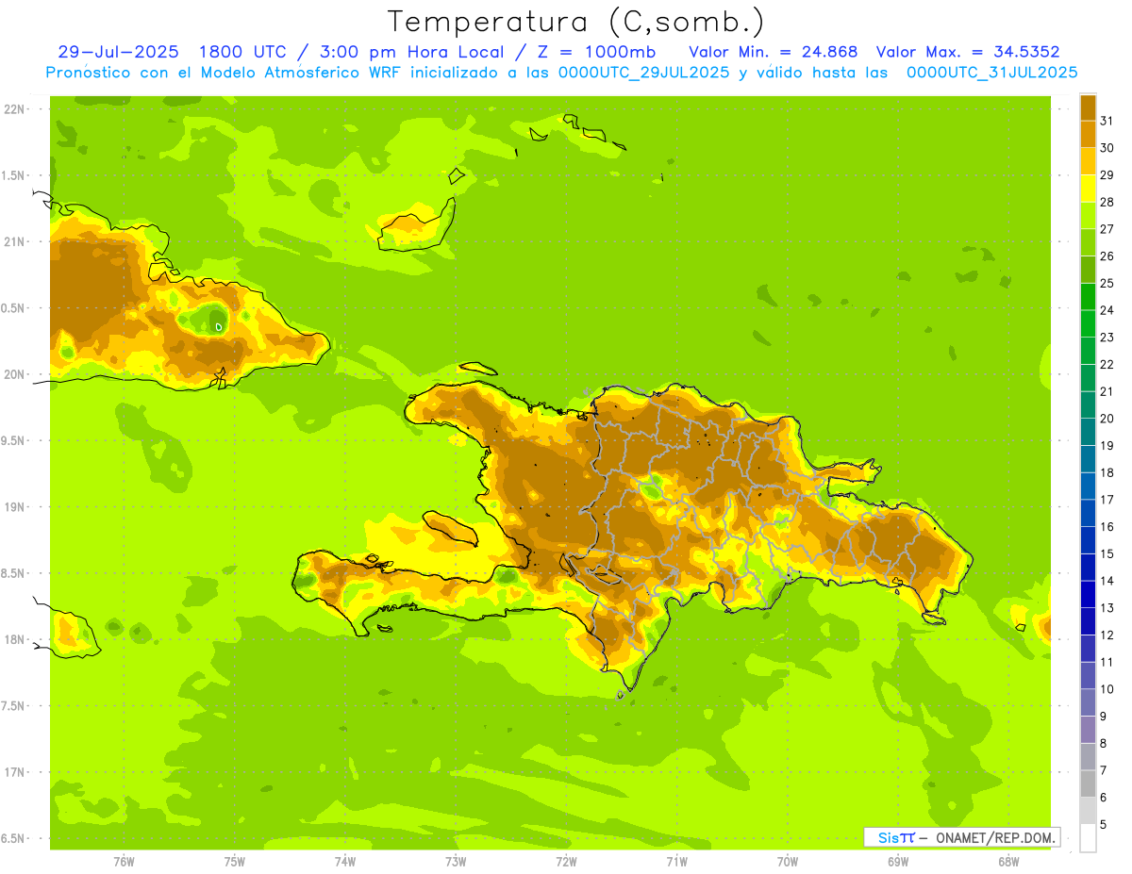Pick the legend swatch between 25 and 26

(x=1088, y=270)
